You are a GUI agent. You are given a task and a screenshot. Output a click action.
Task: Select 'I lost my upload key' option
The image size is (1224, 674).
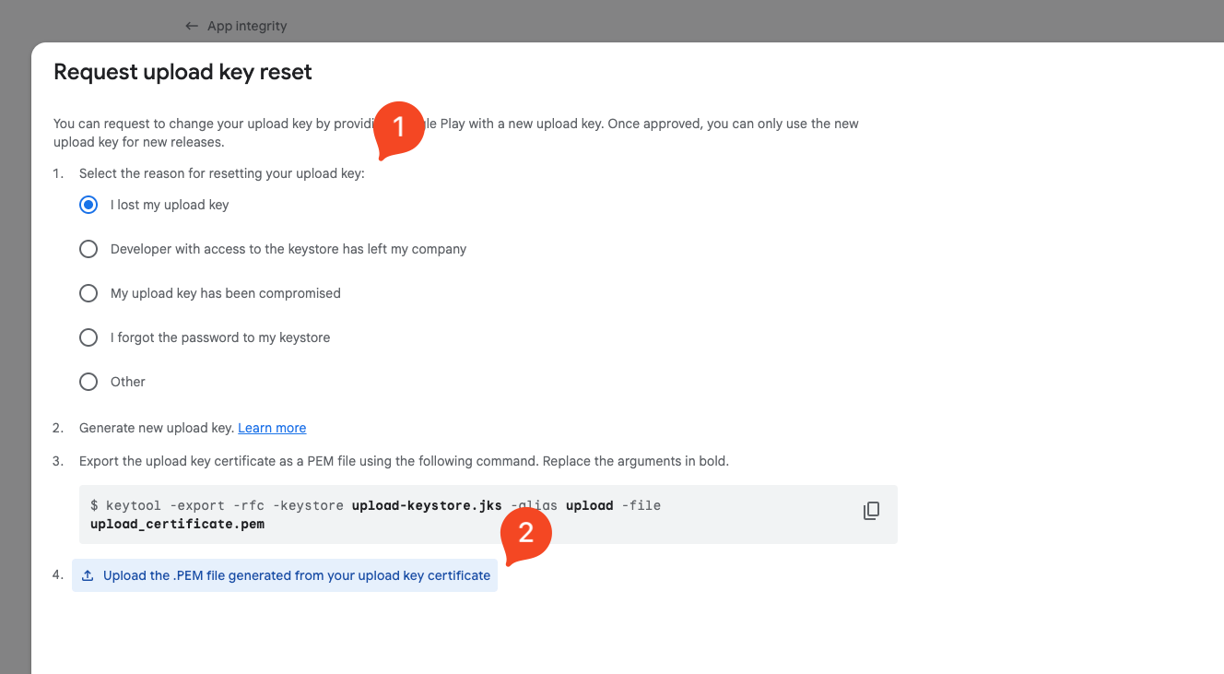pyautogui.click(x=88, y=205)
